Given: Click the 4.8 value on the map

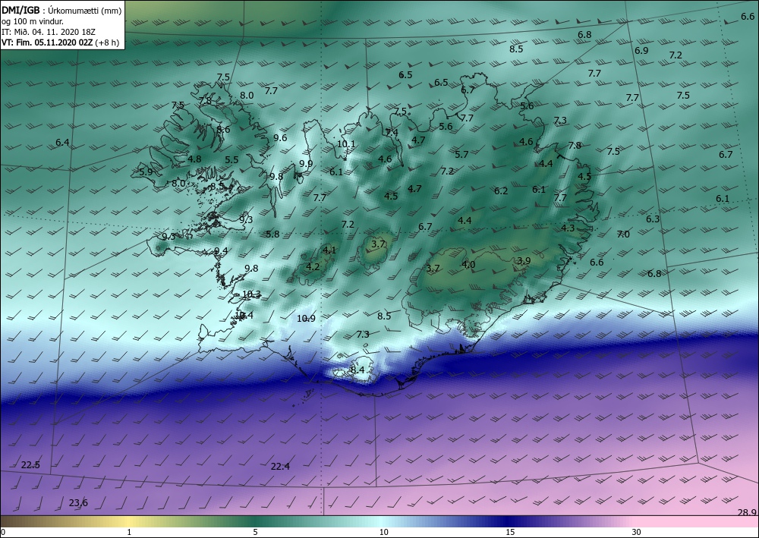Looking at the screenshot, I should coord(194,159).
